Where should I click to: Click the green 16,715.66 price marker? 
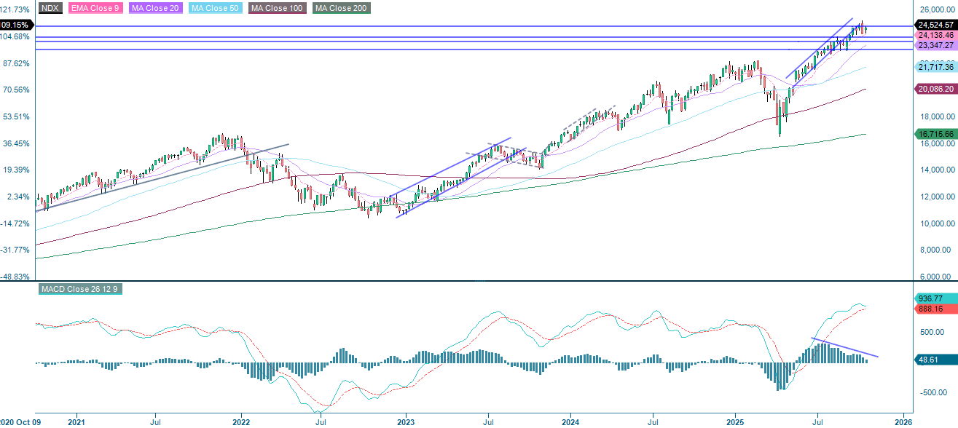(x=936, y=133)
